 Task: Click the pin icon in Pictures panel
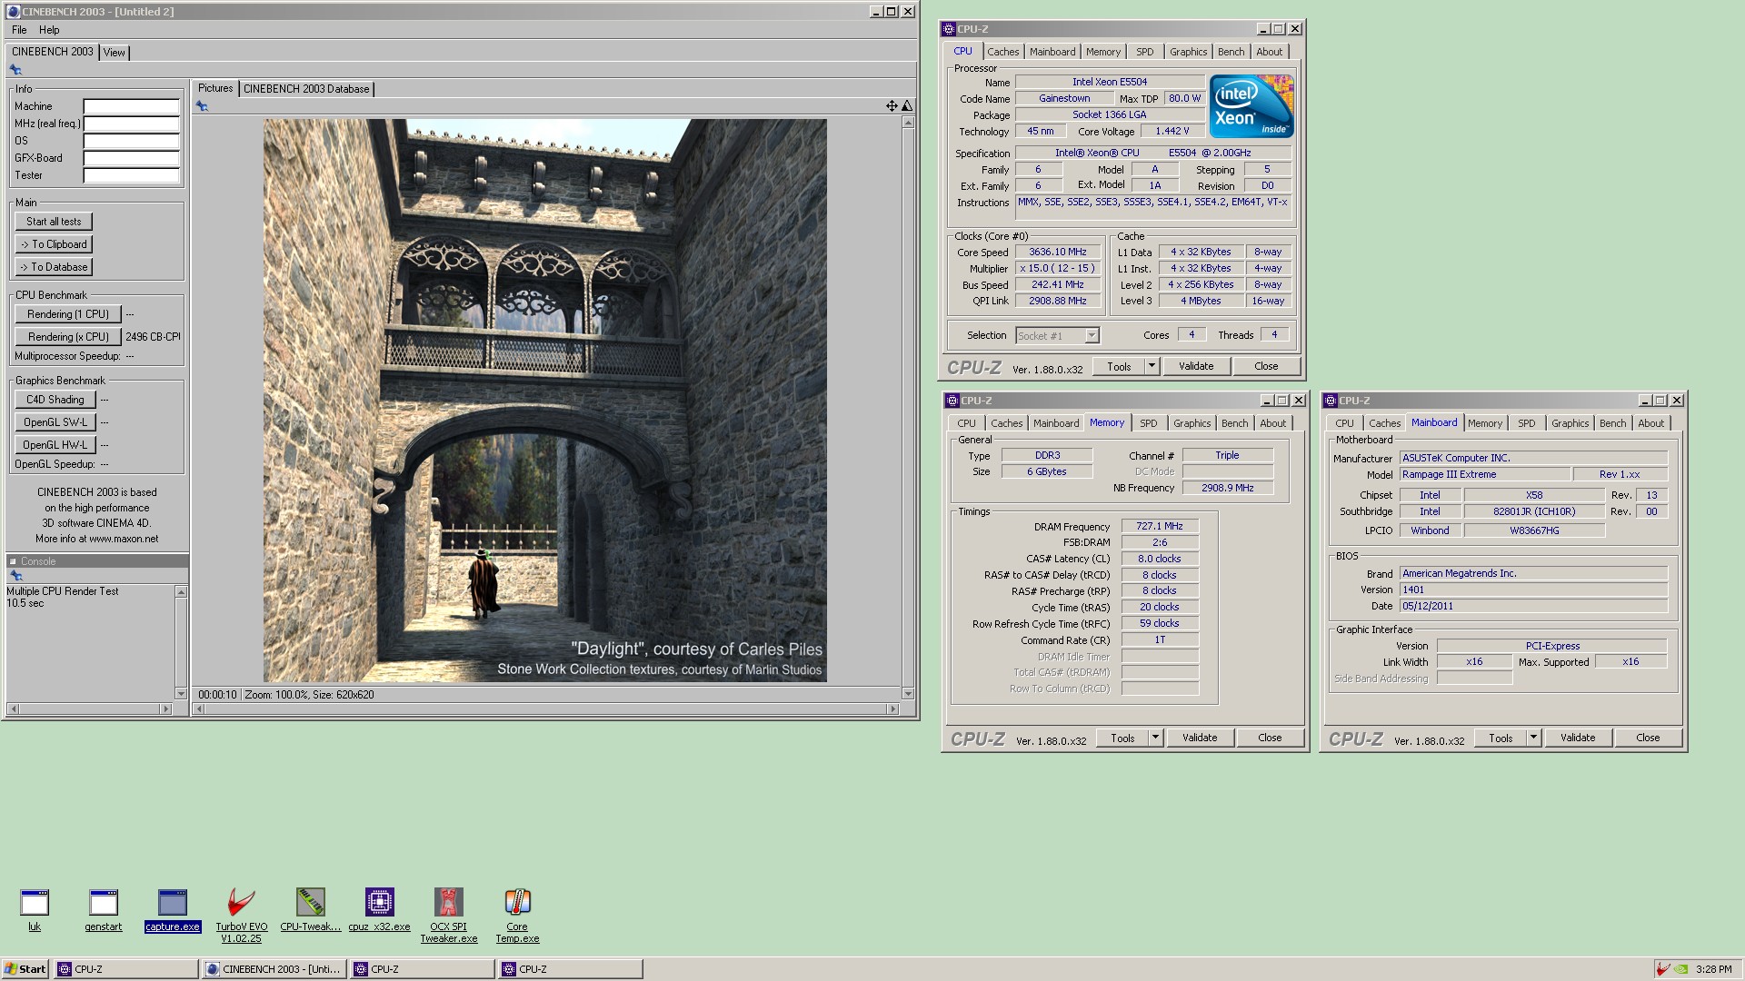click(202, 106)
